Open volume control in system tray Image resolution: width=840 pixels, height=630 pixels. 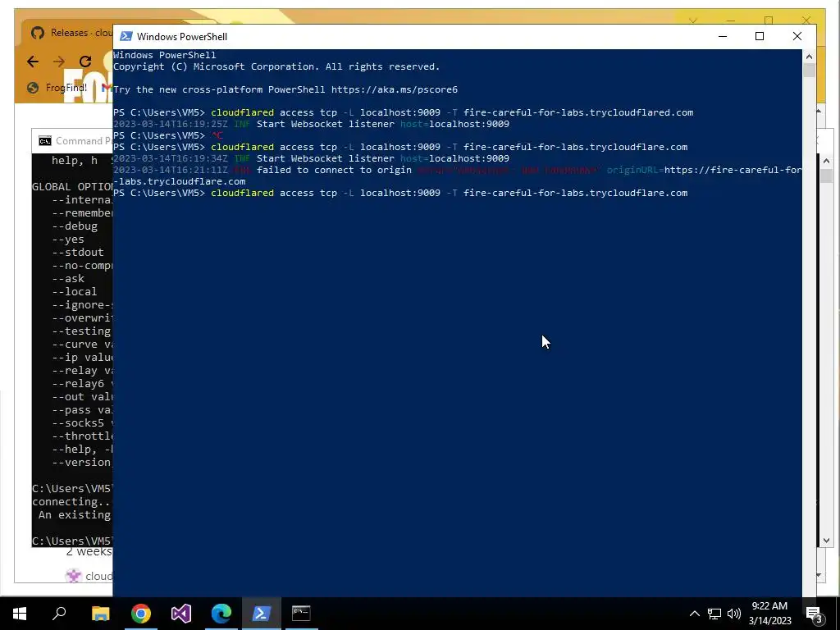pos(734,614)
